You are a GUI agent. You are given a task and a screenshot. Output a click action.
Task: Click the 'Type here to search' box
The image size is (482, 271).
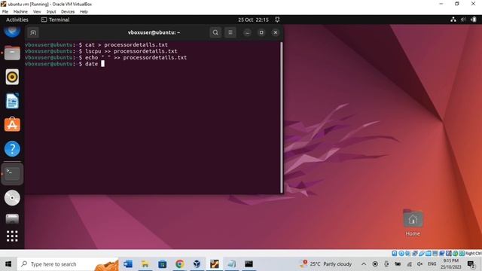[x=69, y=264]
